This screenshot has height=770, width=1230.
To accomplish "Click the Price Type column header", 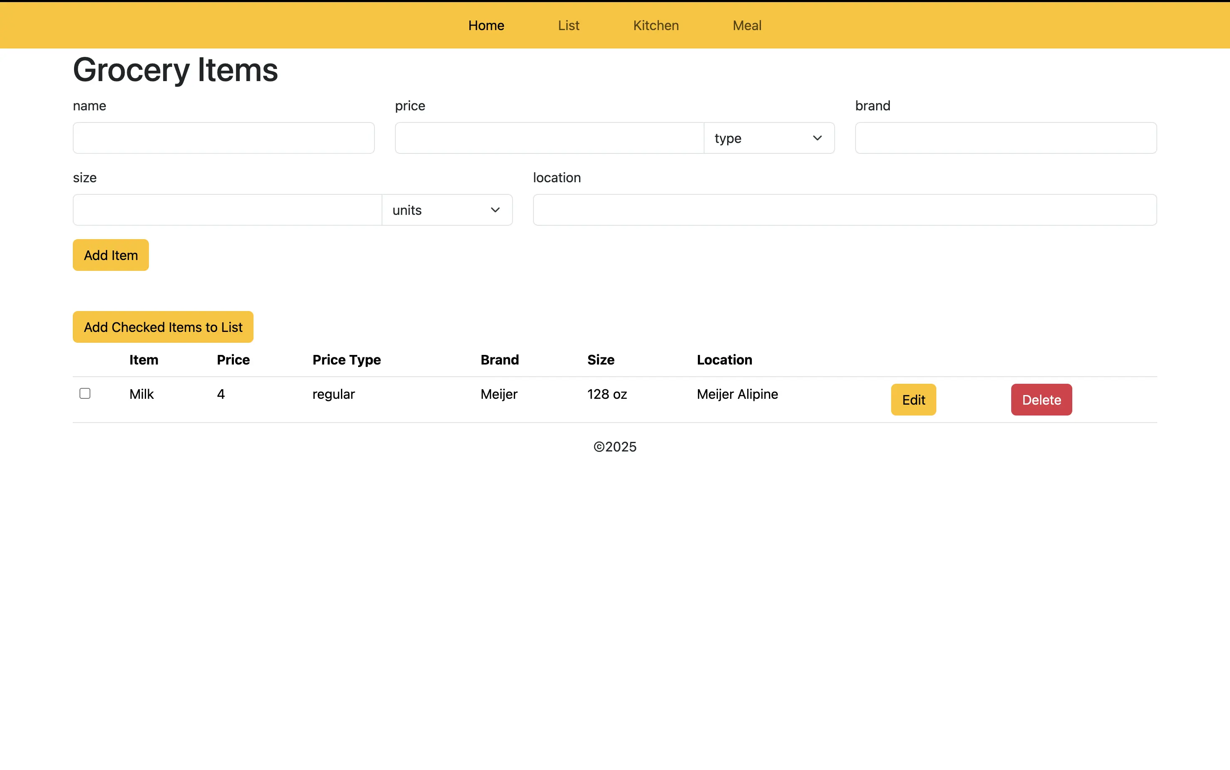I will 346,360.
